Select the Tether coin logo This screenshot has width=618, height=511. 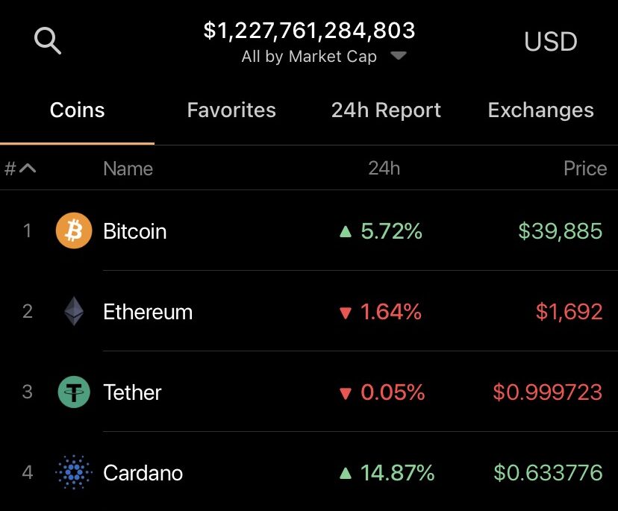coord(74,392)
